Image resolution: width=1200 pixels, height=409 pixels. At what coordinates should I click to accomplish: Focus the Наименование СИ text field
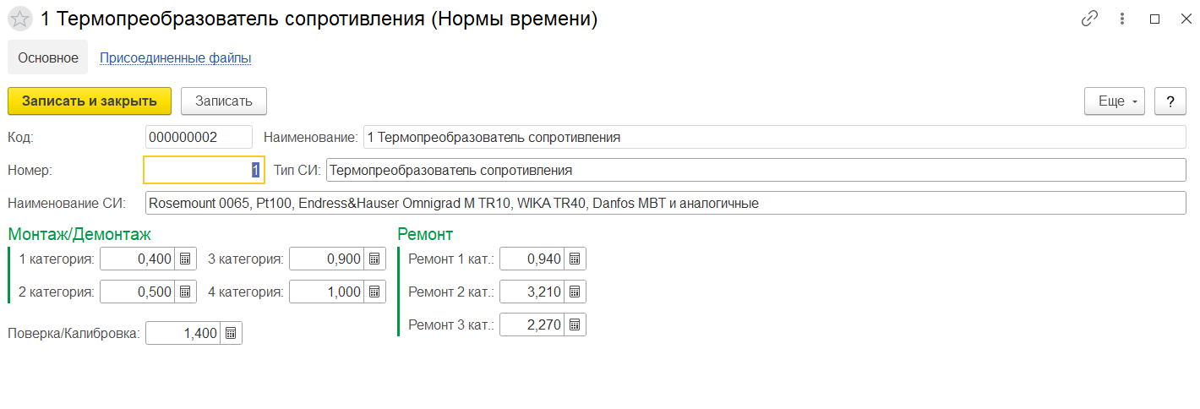666,204
